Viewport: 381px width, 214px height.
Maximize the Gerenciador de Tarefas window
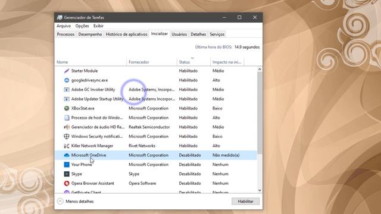click(239, 17)
